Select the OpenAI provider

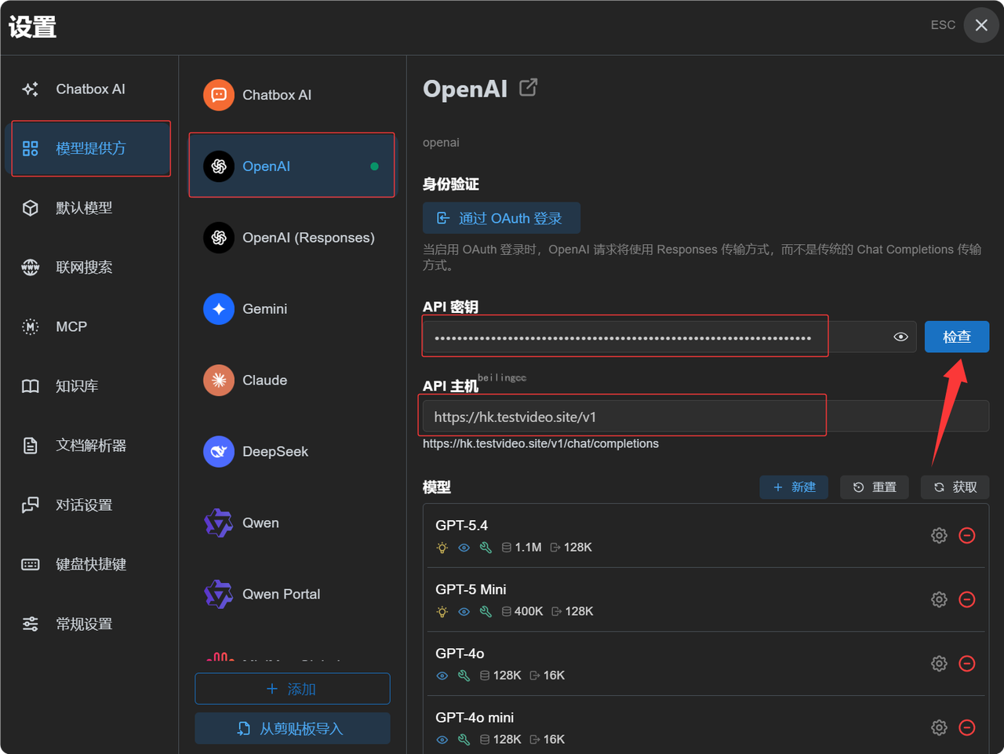tap(292, 166)
